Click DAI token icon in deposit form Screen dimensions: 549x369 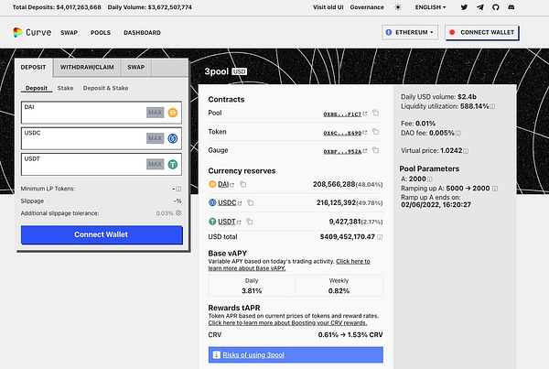[173, 113]
